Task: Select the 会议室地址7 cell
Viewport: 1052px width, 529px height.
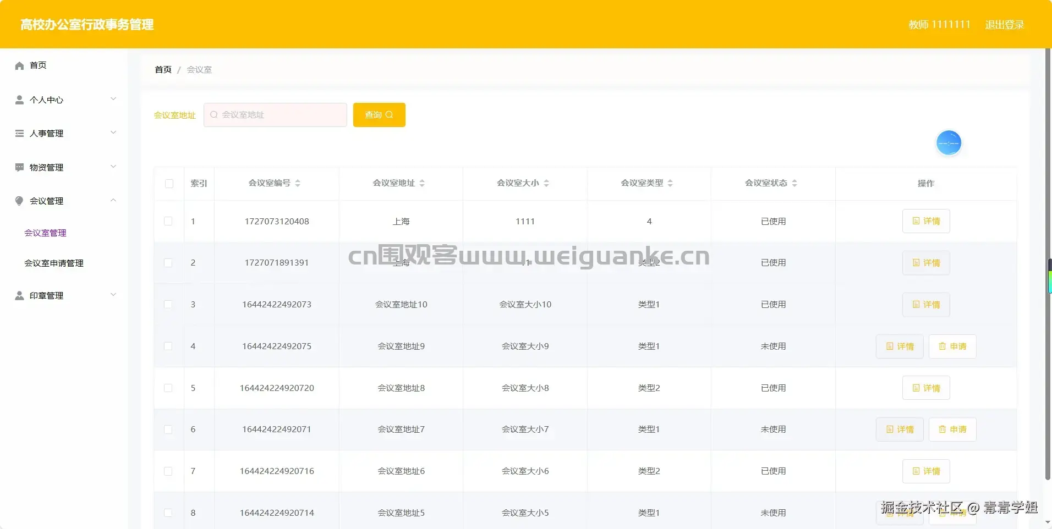Action: click(401, 429)
